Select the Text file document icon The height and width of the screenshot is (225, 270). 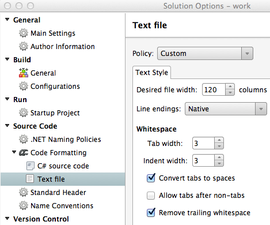pos(30,179)
